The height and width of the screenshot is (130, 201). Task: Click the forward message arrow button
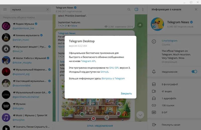click(140, 25)
